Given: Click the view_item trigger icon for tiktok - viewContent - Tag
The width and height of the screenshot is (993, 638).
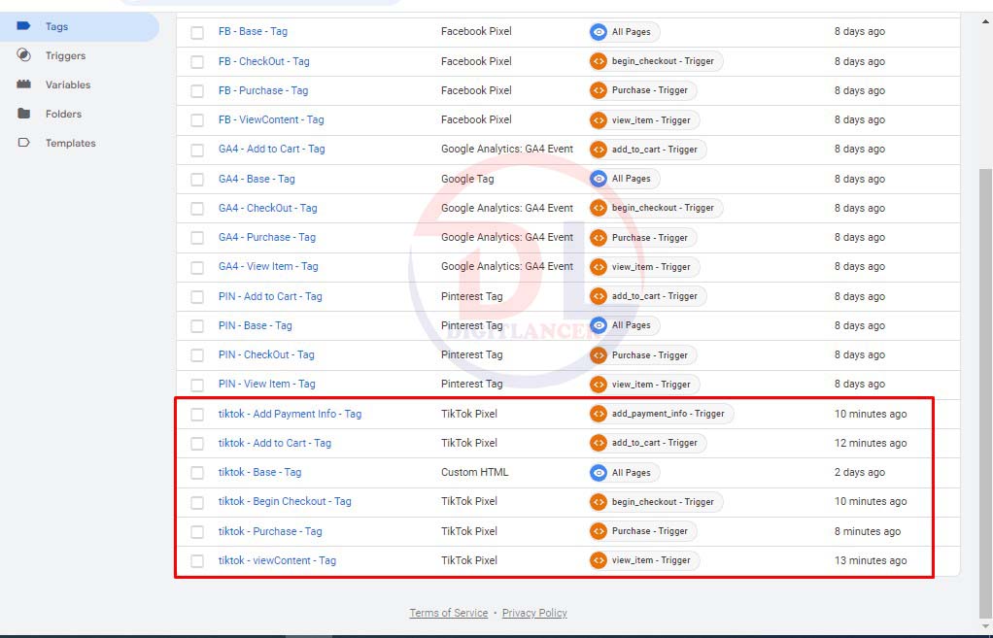Looking at the screenshot, I should (x=598, y=560).
